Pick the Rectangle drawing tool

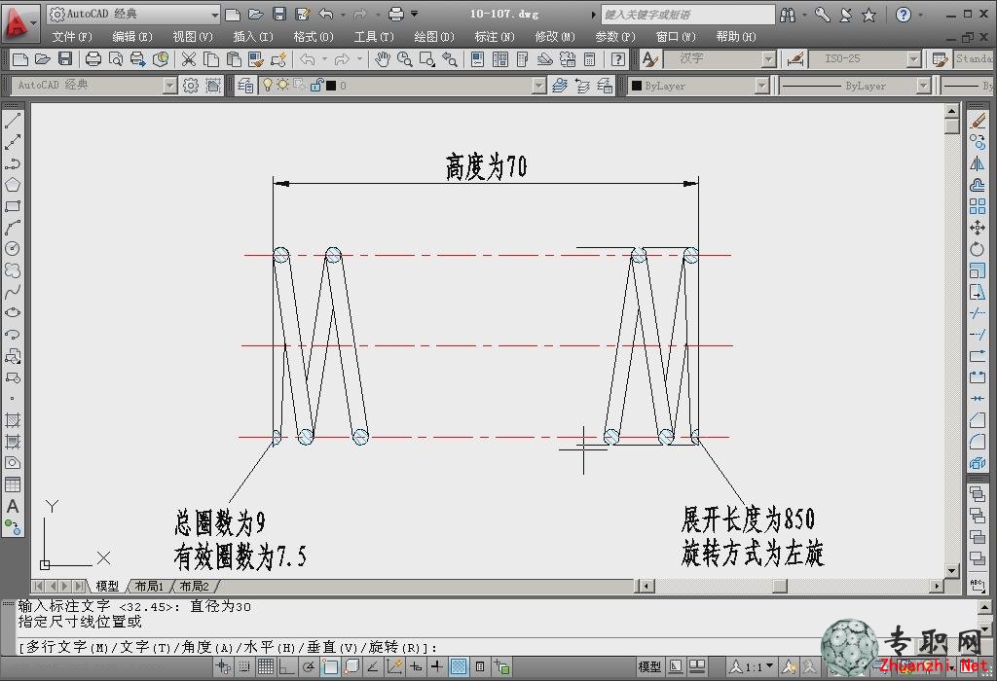tap(13, 206)
